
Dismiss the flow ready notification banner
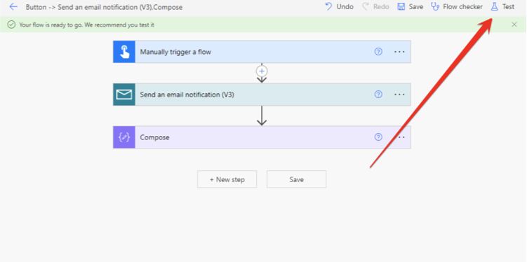tap(514, 25)
